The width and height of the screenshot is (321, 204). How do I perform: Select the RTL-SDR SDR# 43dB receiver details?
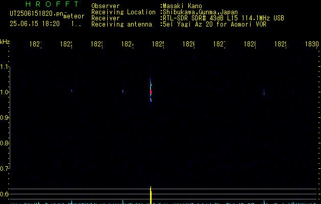pyautogui.click(x=224, y=18)
